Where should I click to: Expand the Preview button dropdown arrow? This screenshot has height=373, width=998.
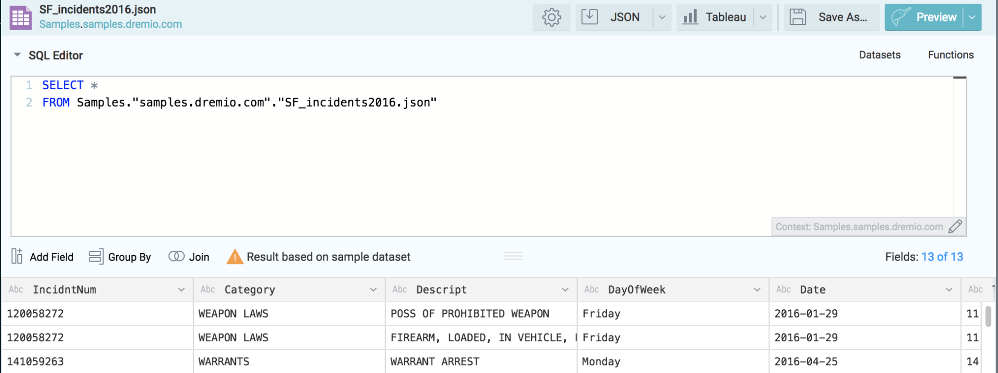[972, 17]
